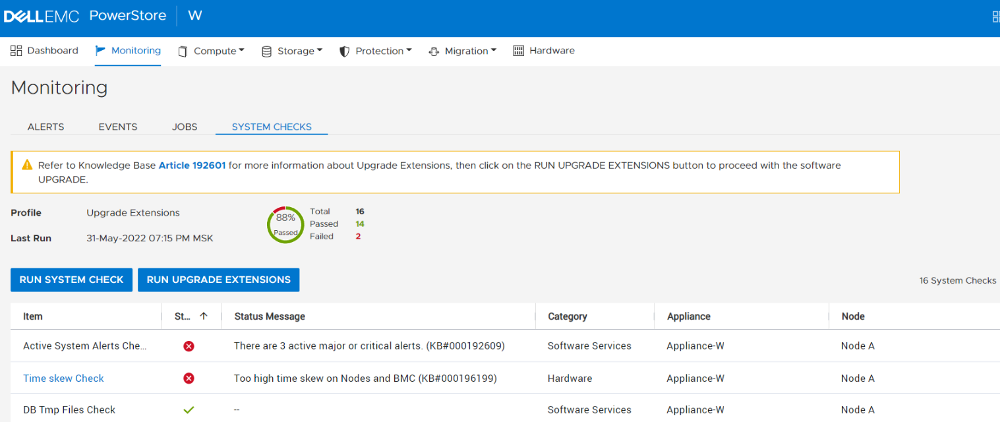
Task: Click the failed status icon for Active System Alerts
Action: pos(189,346)
